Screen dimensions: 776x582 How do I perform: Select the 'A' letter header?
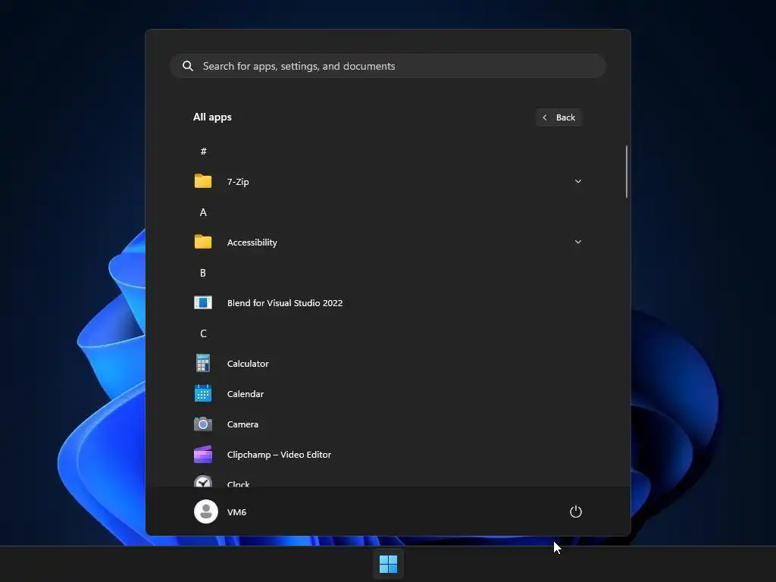203,212
